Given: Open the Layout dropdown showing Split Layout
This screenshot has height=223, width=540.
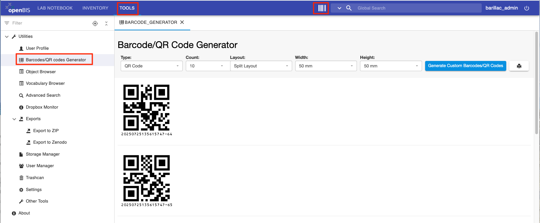Looking at the screenshot, I should 261,66.
